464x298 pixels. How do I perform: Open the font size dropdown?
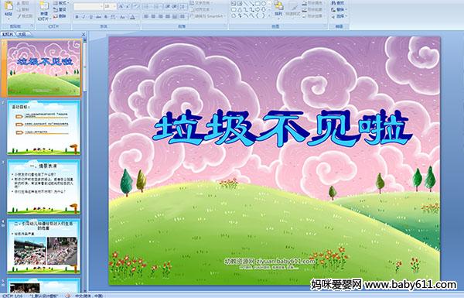[114, 6]
